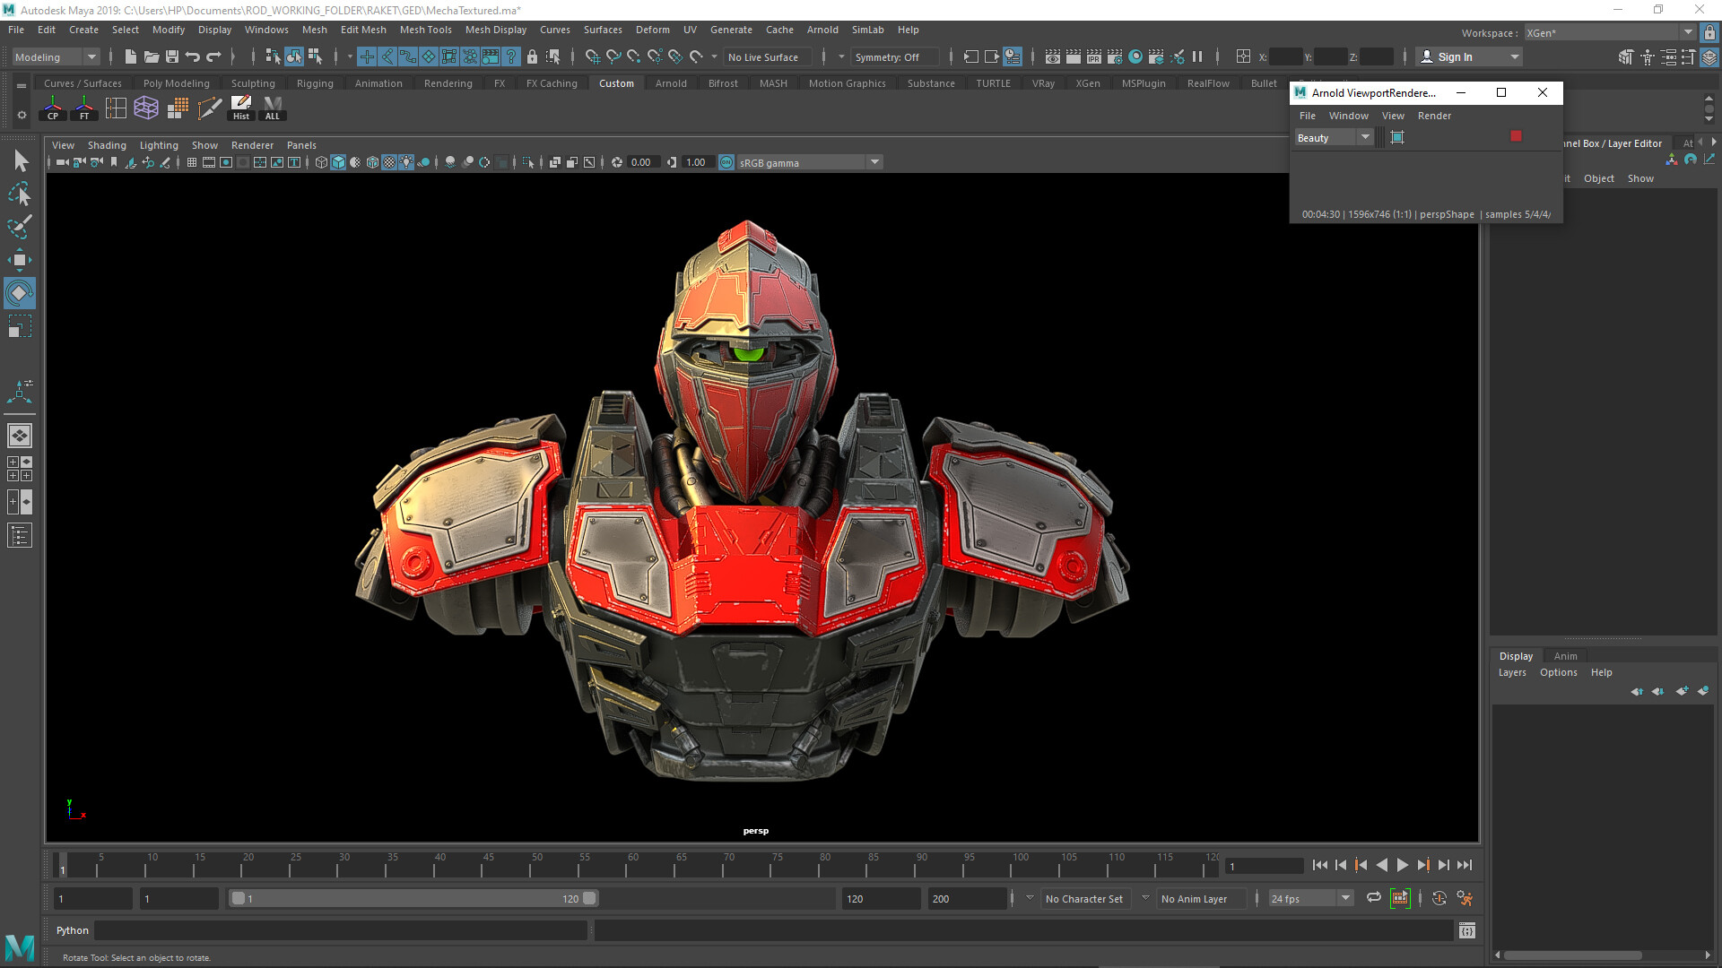Image resolution: width=1722 pixels, height=968 pixels.
Task: Expand the 24 fps playback speed dropdown
Action: pos(1345,898)
